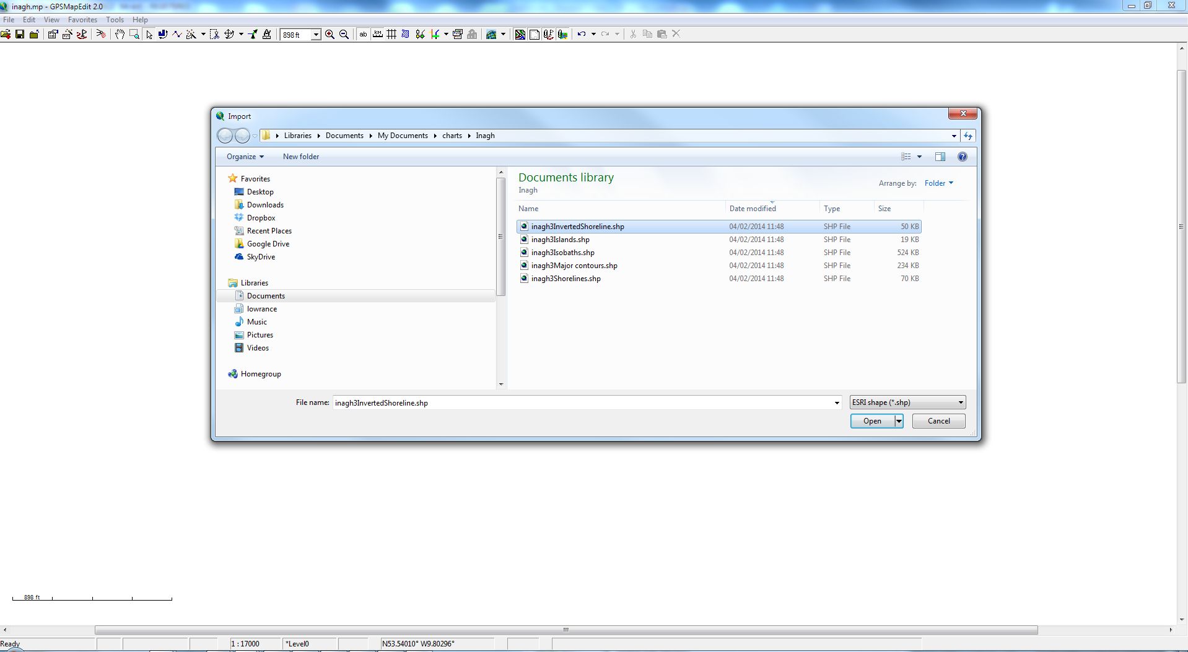Click the Open button in Import dialog
The height and width of the screenshot is (652, 1188).
point(872,421)
